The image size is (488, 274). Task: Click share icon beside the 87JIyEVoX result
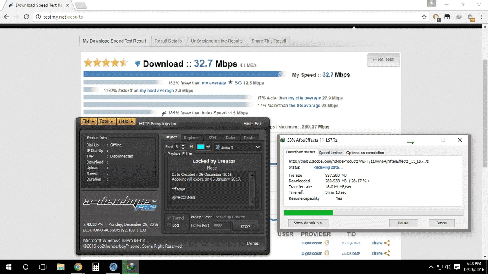pyautogui.click(x=387, y=243)
